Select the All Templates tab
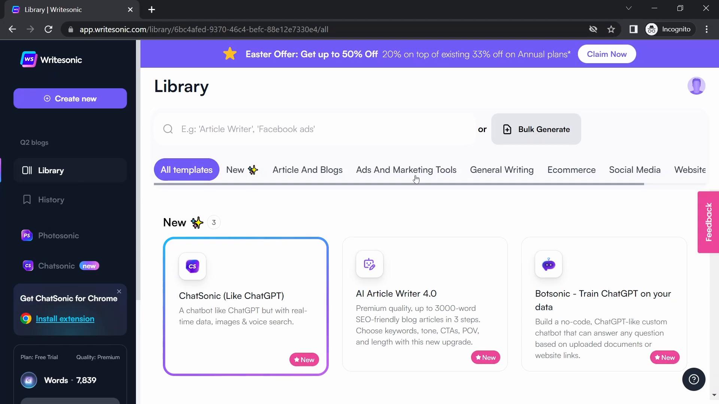 pyautogui.click(x=186, y=169)
